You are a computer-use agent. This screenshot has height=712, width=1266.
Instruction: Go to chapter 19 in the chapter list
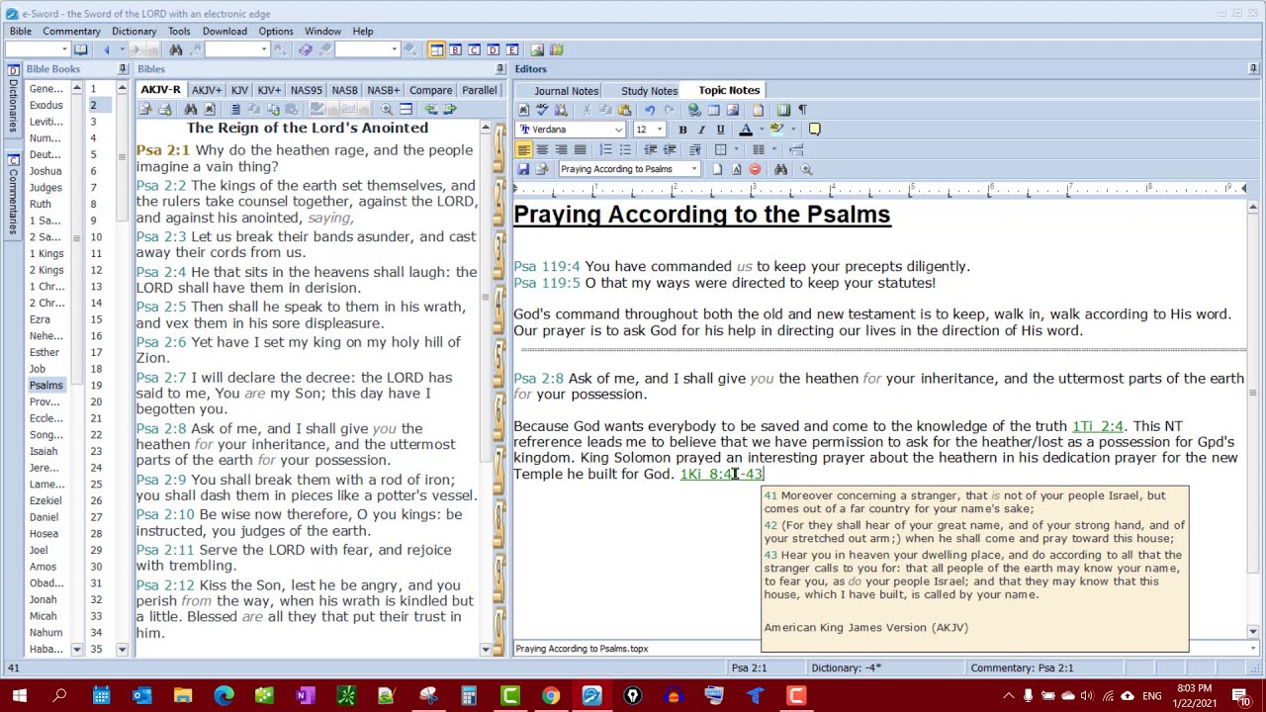[96, 385]
